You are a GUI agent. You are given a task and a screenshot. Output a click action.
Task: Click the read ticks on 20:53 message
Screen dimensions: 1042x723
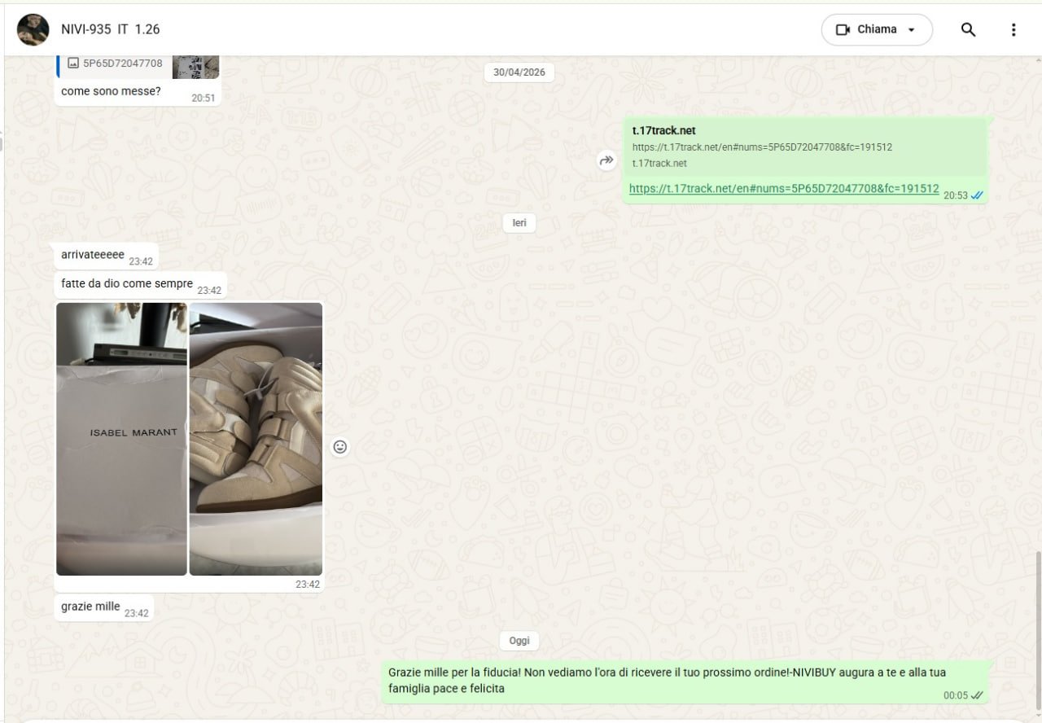tap(978, 195)
